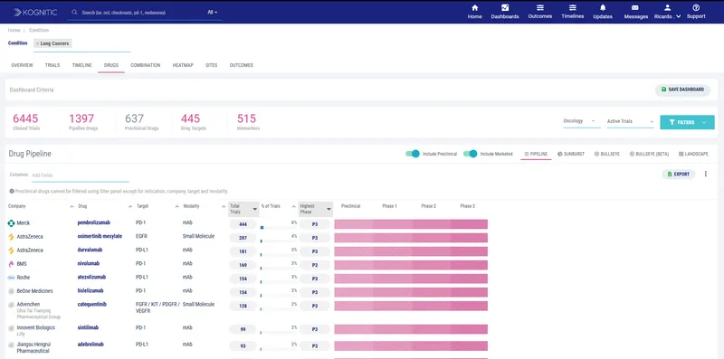Switch to the Outcomes tab under condition
Viewport: 724px width, 359px height.
point(241,65)
